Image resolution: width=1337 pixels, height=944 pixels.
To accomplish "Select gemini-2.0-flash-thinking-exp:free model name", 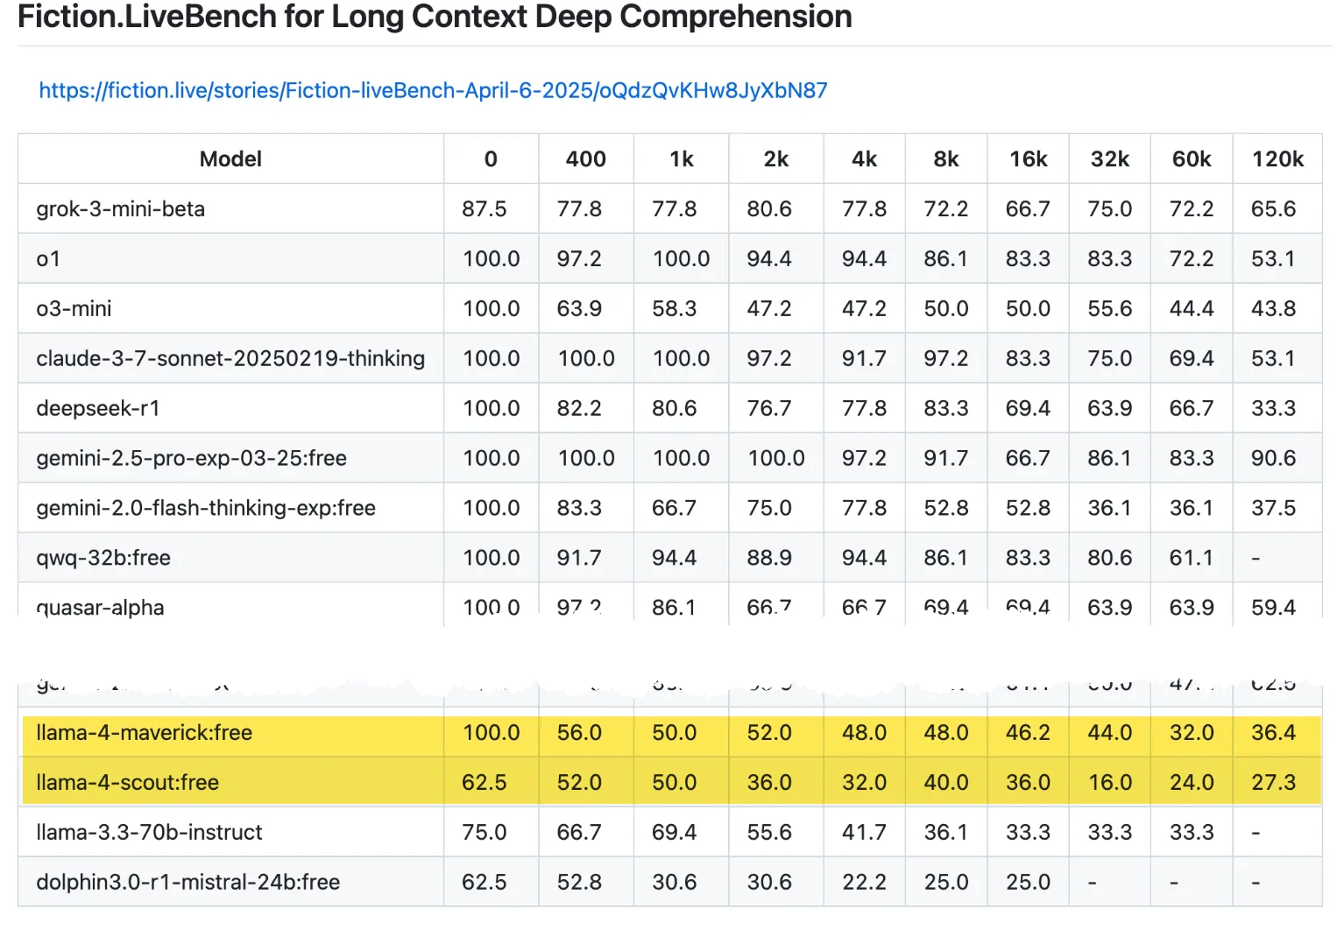I will click(206, 508).
